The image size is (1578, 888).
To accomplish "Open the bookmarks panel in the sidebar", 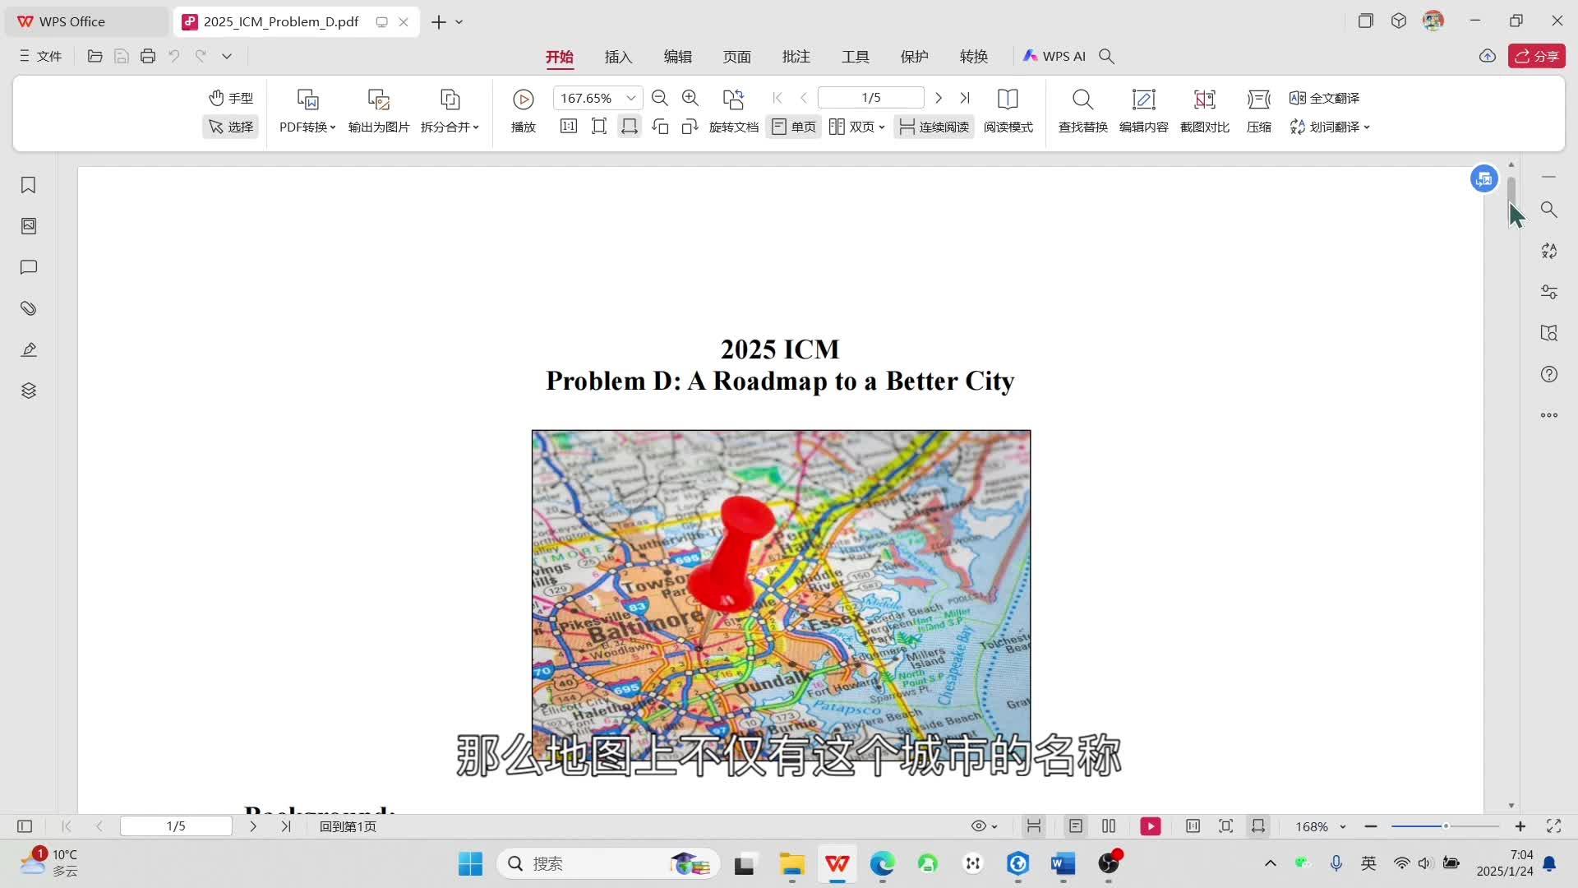I will click(x=28, y=186).
